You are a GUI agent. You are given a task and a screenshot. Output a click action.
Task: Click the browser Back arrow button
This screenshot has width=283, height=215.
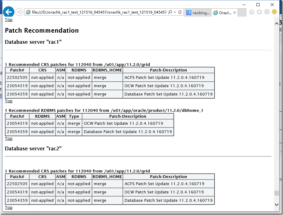[9, 12]
